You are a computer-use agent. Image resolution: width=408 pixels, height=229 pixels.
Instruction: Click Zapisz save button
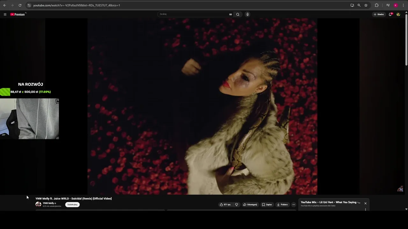pyautogui.click(x=267, y=205)
